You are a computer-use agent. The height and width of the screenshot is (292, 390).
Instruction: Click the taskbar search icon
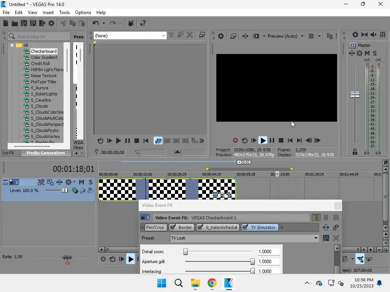[x=179, y=283]
